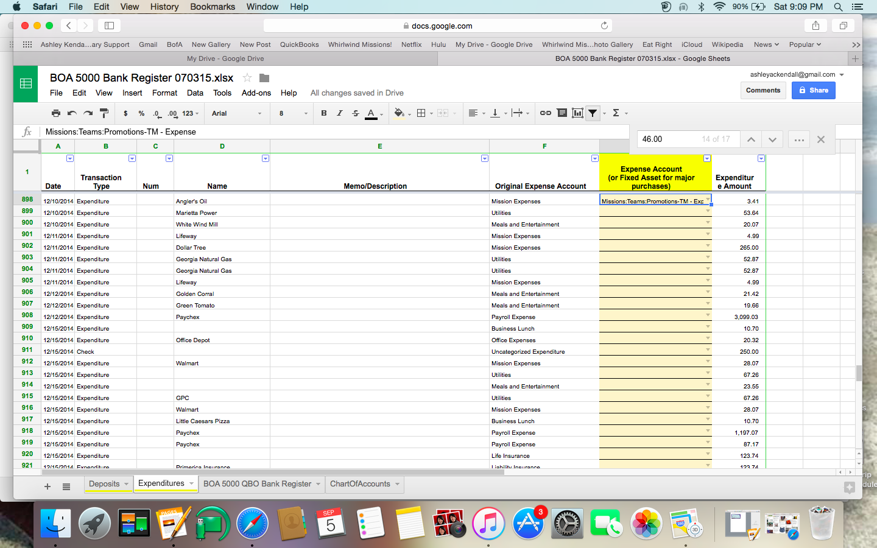The height and width of the screenshot is (548, 877).
Task: Toggle bold formatting
Action: pos(324,113)
